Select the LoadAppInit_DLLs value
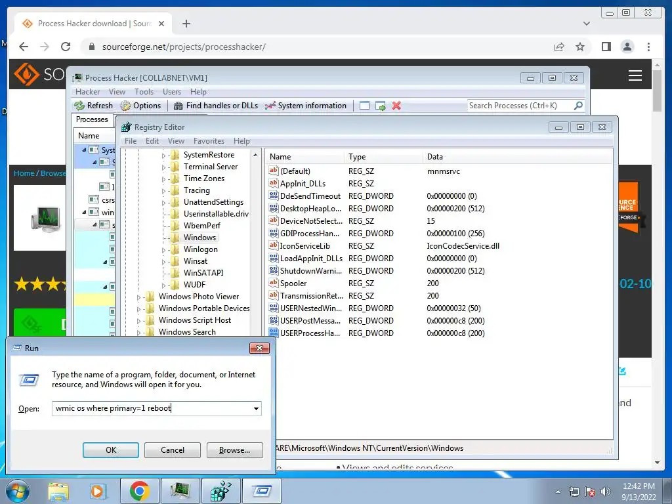Viewport: 672px width, 504px height. (x=311, y=259)
